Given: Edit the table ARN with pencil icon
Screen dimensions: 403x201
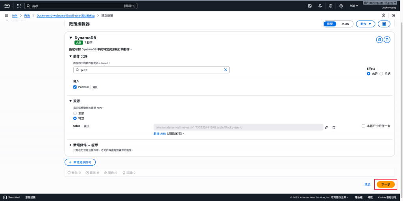Looking at the screenshot, I should [326, 127].
